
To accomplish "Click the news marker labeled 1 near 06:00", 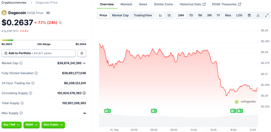I will tap(154, 111).
